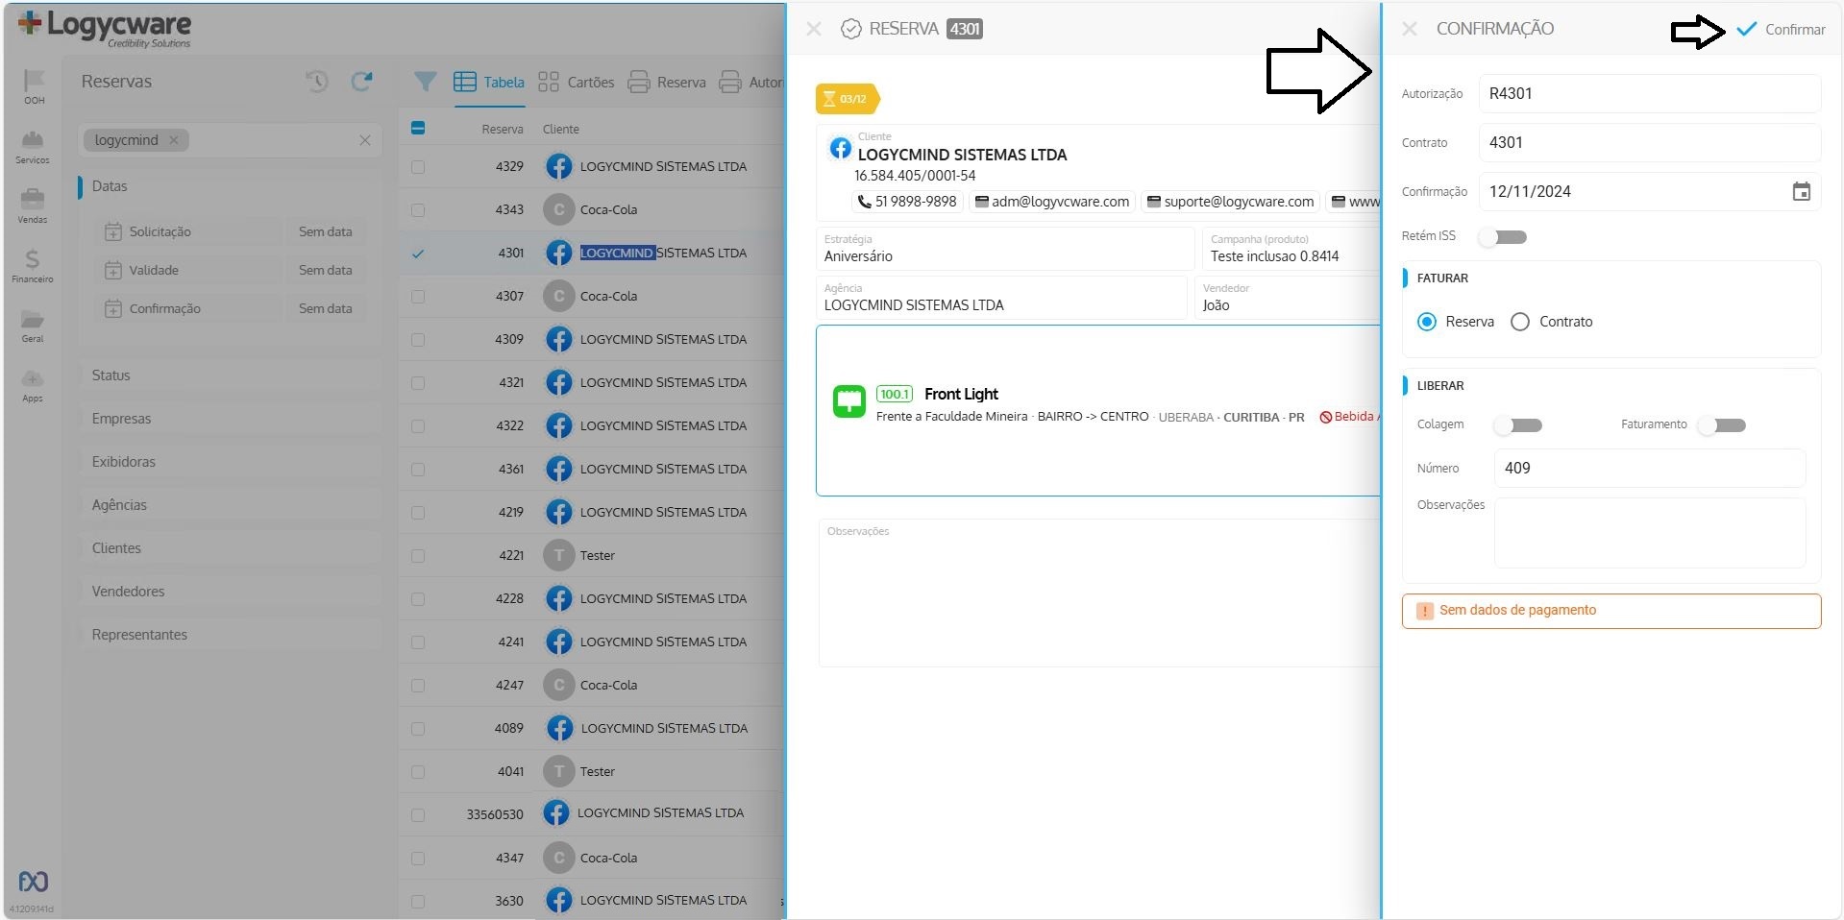Viewport: 1844px width, 920px height.
Task: Close the Confirmação panel
Action: pyautogui.click(x=1410, y=29)
